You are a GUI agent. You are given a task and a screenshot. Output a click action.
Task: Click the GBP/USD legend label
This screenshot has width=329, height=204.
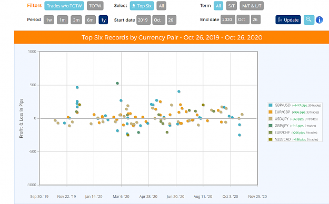point(283,105)
